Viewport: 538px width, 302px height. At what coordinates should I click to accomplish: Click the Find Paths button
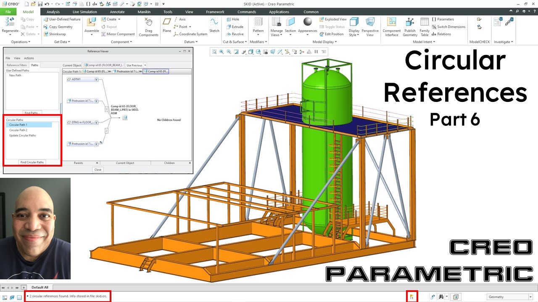pos(32,113)
